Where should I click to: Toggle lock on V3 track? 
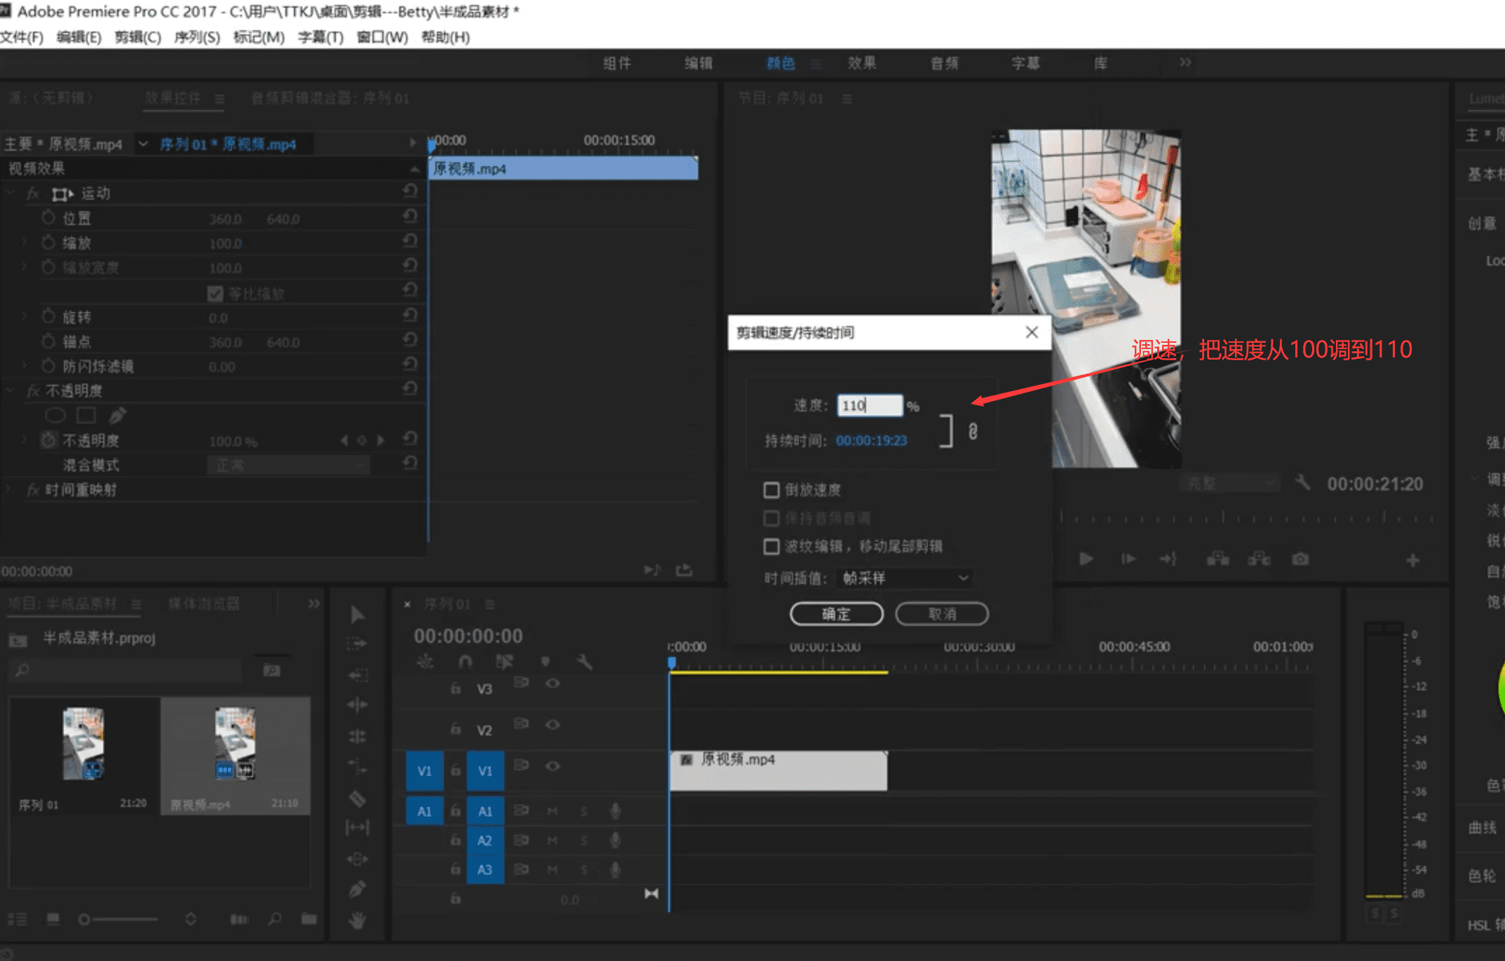point(455,688)
